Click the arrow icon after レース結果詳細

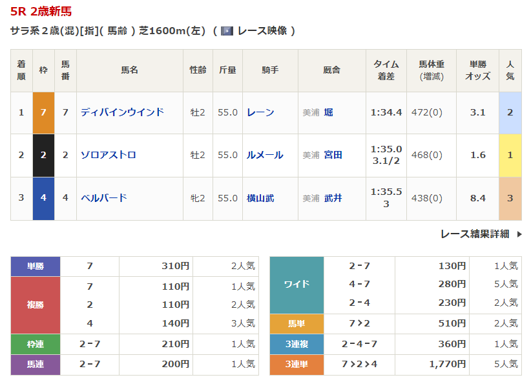[x=519, y=234]
